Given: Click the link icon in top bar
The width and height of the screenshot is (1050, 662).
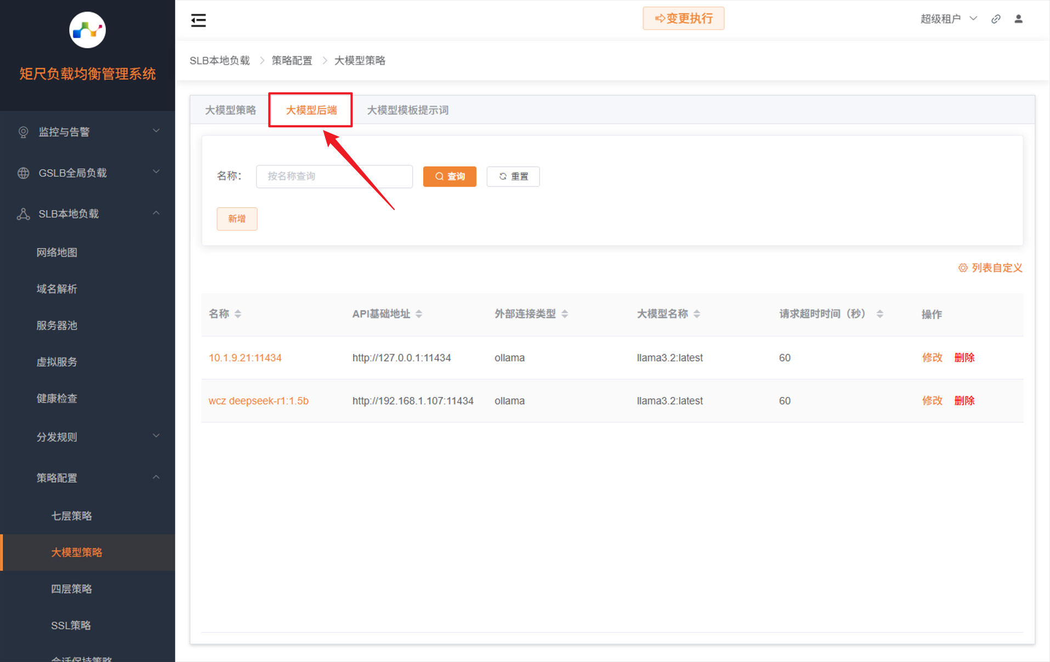Looking at the screenshot, I should pos(996,19).
